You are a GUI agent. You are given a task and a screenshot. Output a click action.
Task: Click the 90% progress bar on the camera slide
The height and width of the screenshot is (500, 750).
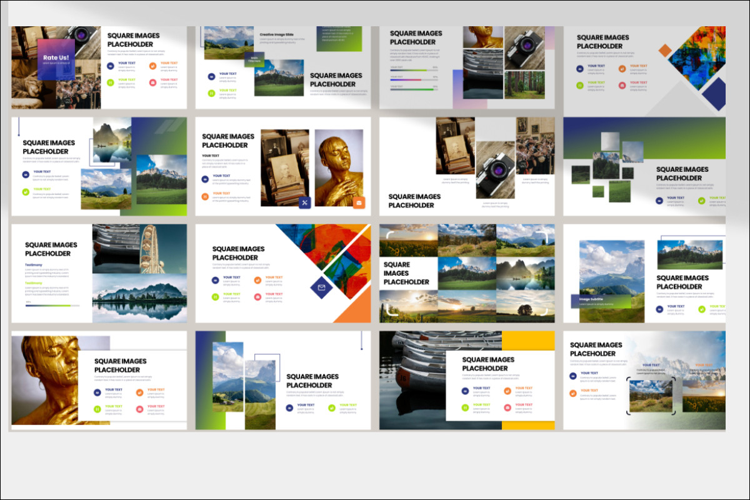pyautogui.click(x=412, y=89)
